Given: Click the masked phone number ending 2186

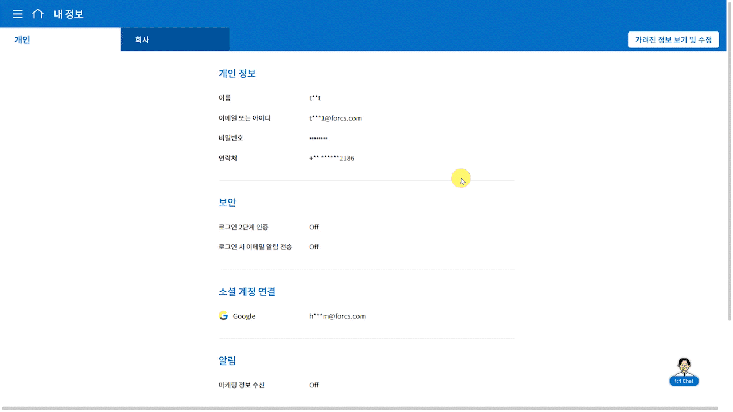Looking at the screenshot, I should point(332,159).
